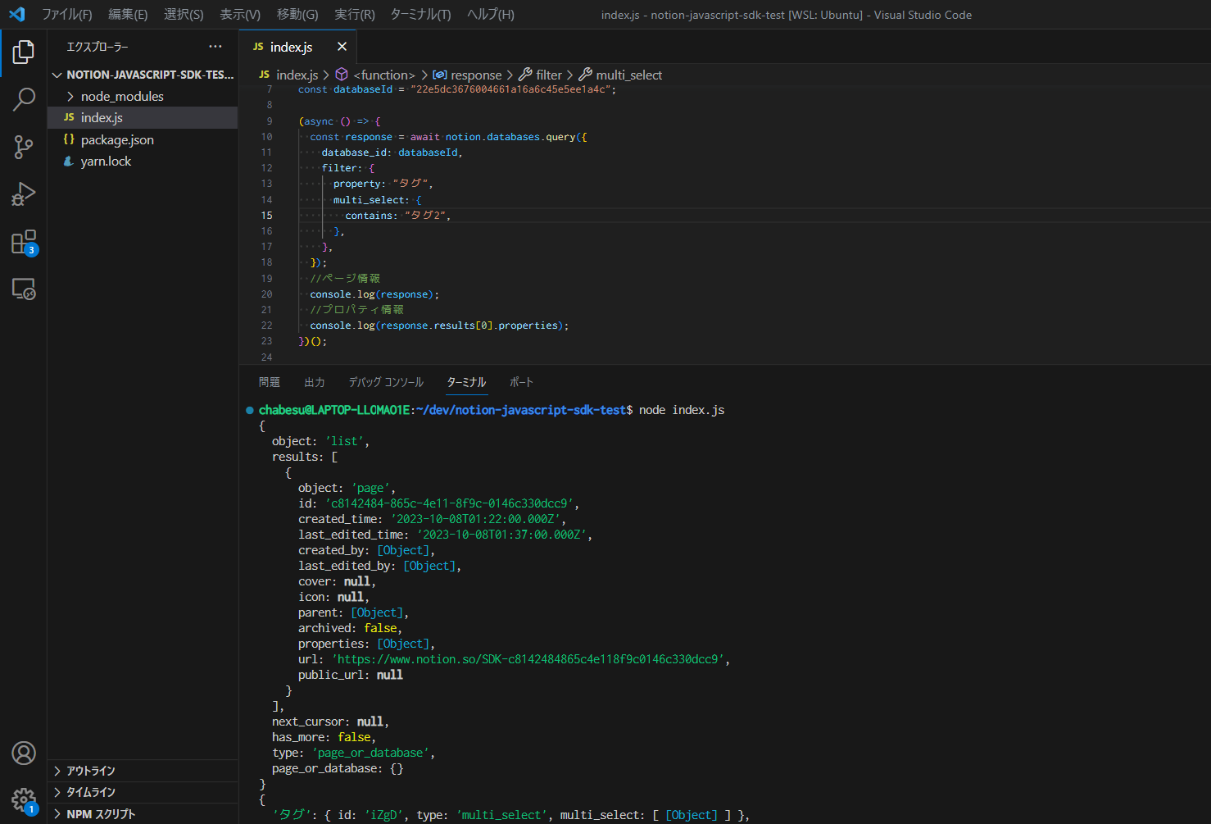Click the //プロパティ情報 comment line

(357, 310)
